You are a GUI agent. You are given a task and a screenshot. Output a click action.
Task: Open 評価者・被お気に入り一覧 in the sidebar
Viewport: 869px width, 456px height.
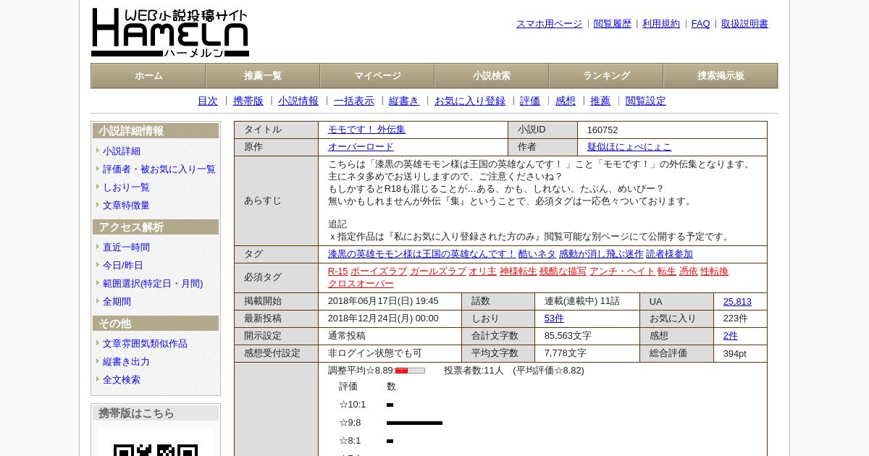159,169
